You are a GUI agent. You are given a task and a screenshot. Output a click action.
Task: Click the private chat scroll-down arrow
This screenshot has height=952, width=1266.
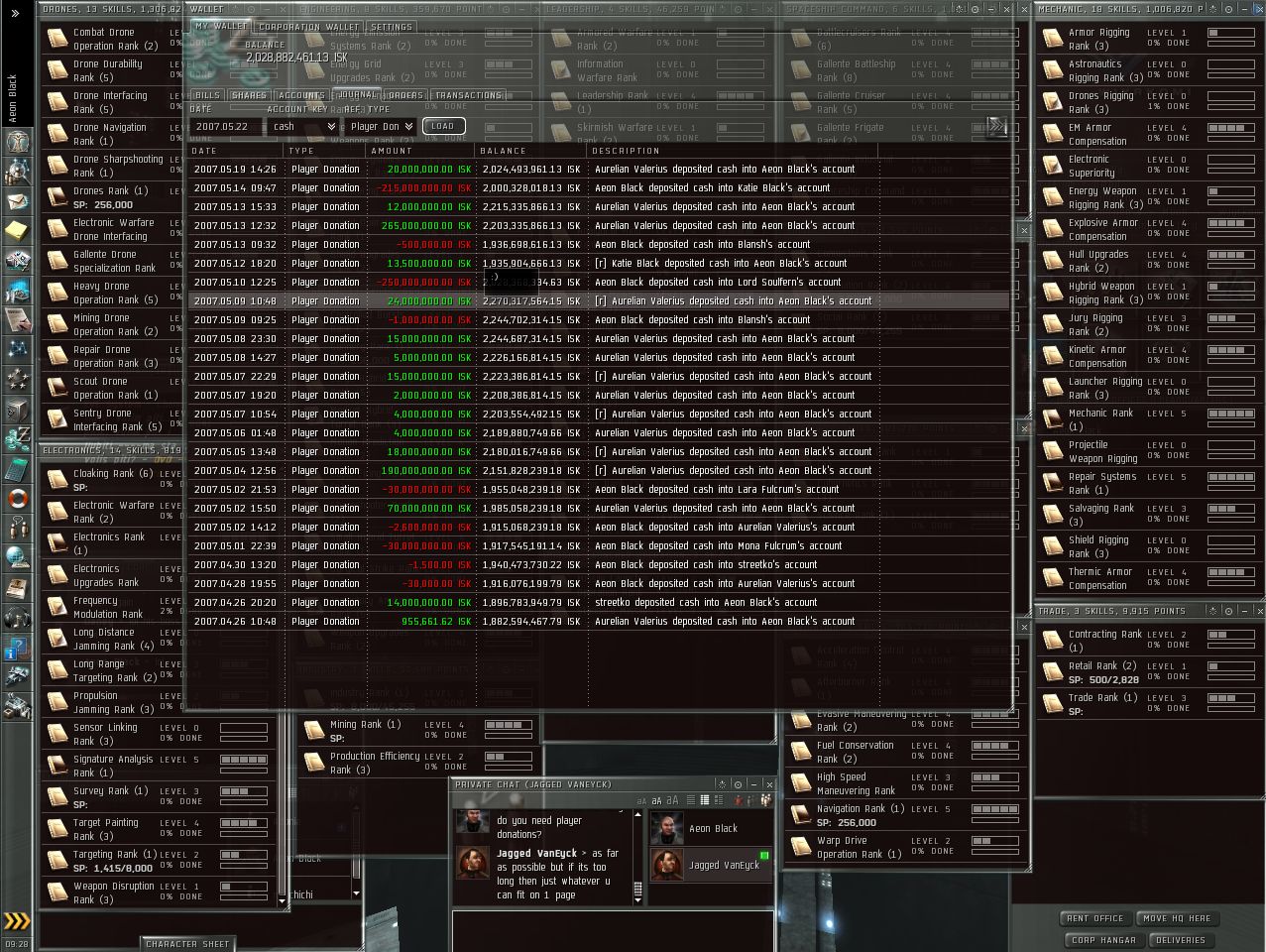coord(636,899)
